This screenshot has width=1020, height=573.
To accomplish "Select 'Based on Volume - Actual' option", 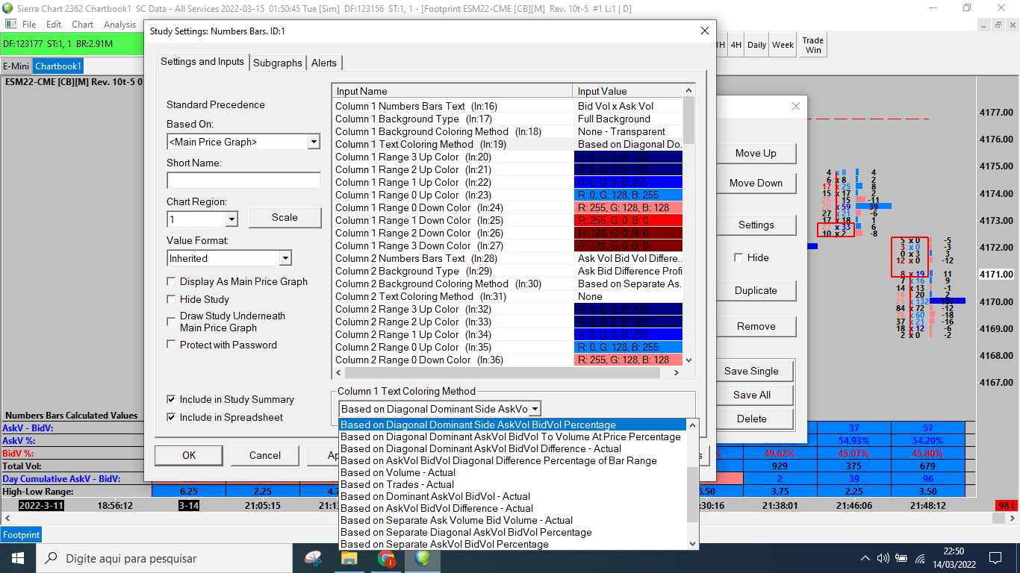I will pos(397,472).
